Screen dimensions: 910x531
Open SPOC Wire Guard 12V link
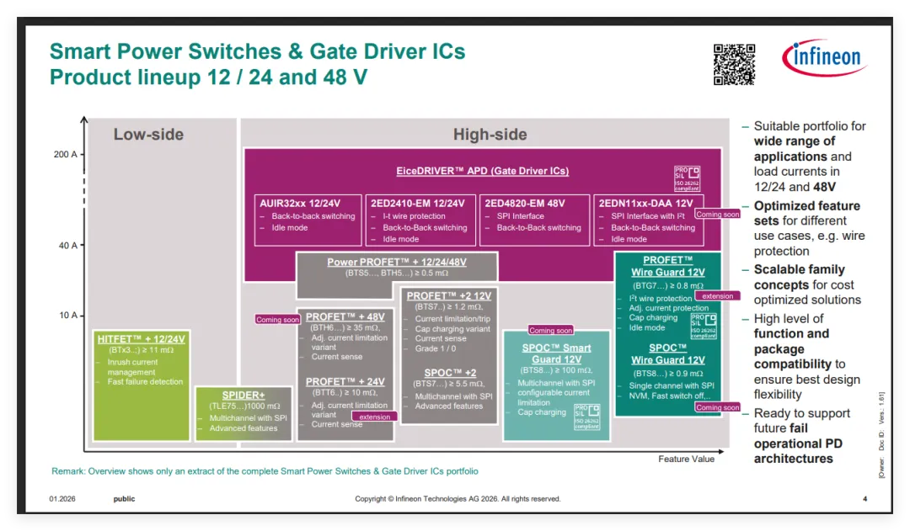coord(668,353)
